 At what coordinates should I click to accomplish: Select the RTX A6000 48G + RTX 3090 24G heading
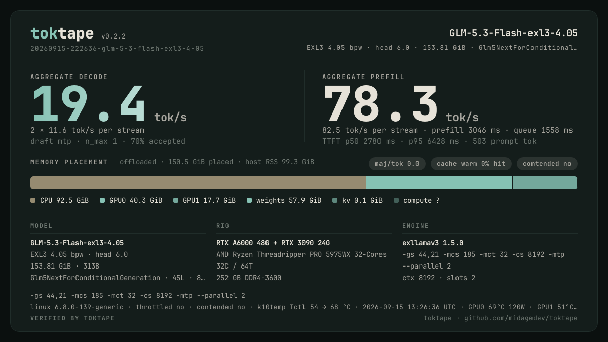pyautogui.click(x=273, y=243)
